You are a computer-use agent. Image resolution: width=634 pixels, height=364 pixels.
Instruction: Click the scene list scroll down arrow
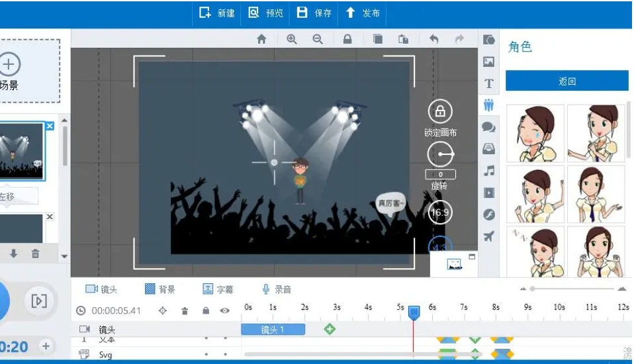tap(64, 256)
